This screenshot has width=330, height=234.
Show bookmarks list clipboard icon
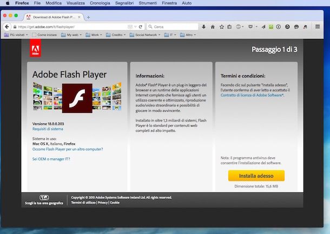point(229,26)
